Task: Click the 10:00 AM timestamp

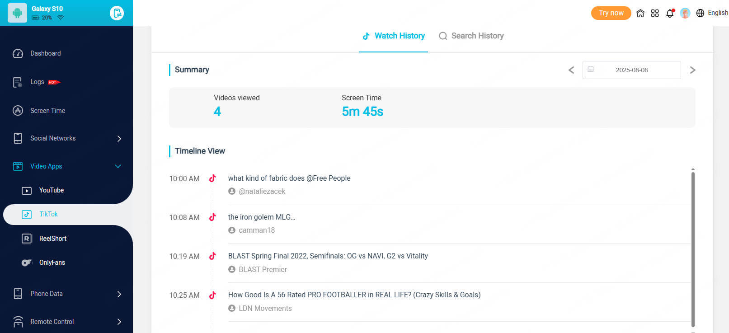Action: pyautogui.click(x=184, y=178)
